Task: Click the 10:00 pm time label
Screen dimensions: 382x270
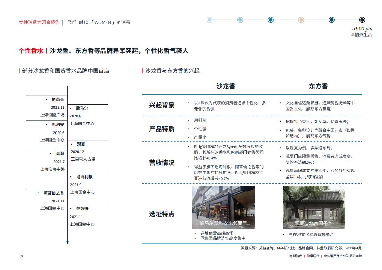Action: coord(362,29)
